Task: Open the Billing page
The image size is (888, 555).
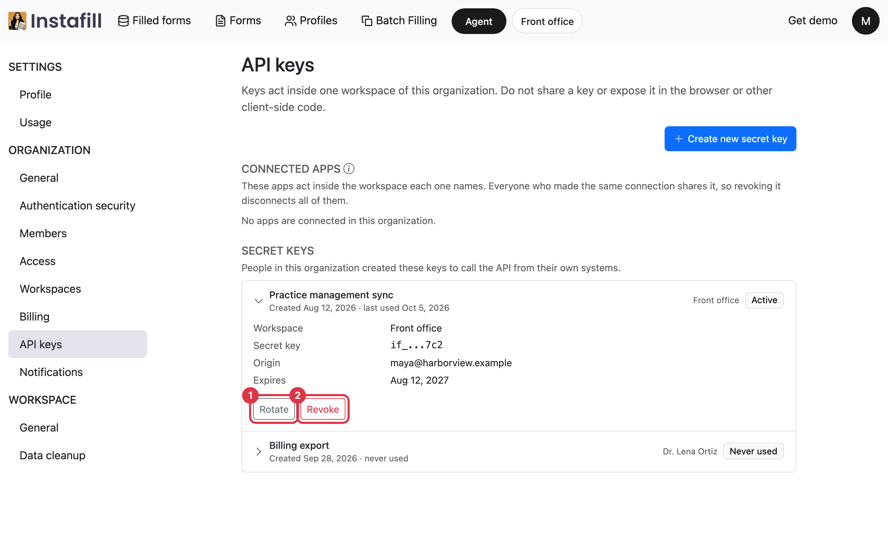Action: [77, 317]
